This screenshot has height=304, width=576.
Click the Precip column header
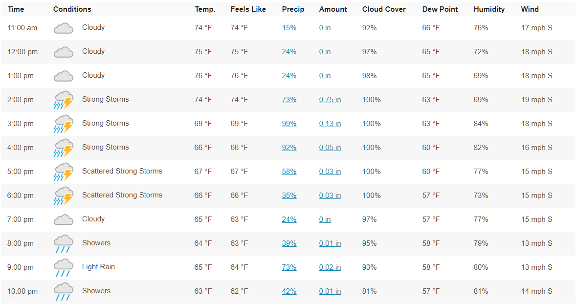293,9
